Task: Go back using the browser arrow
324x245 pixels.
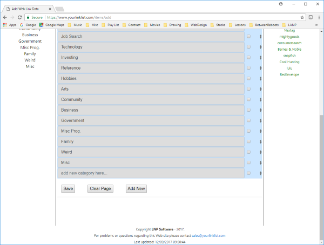Action: tap(5, 17)
